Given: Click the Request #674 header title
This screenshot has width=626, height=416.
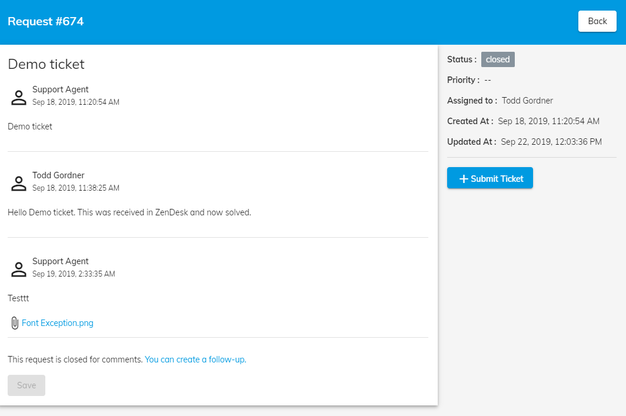Looking at the screenshot, I should (46, 21).
